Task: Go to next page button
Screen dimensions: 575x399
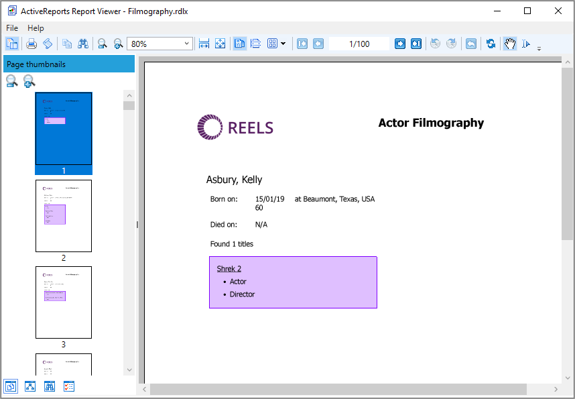Action: [400, 44]
